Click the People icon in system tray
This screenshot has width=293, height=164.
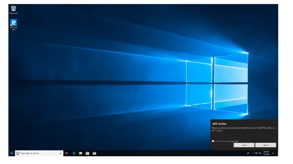pyautogui.click(x=248, y=153)
